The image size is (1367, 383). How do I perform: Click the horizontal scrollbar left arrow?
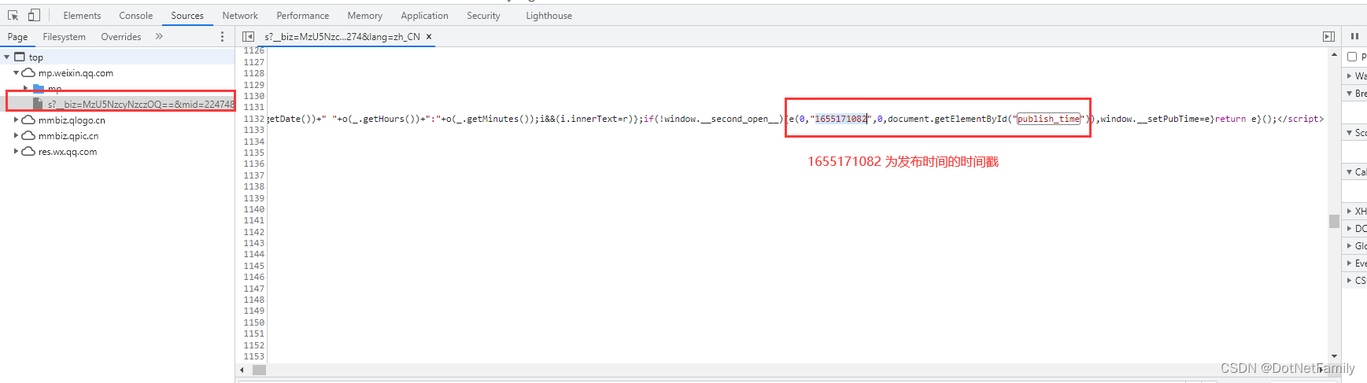click(242, 370)
